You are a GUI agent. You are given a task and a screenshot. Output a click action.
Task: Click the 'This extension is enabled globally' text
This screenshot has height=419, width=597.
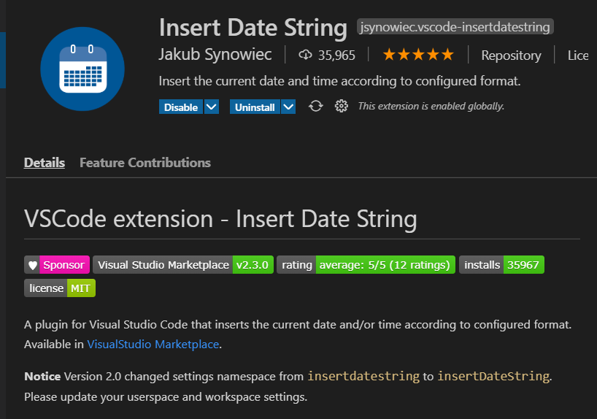[431, 106]
